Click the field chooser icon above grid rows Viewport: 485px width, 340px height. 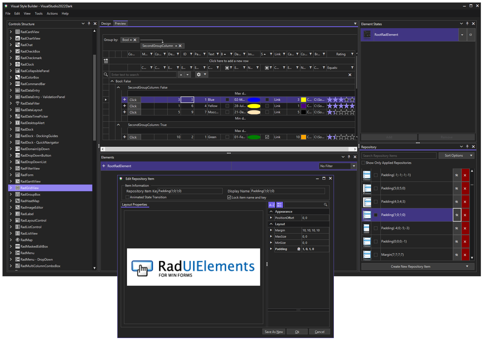tap(106, 61)
